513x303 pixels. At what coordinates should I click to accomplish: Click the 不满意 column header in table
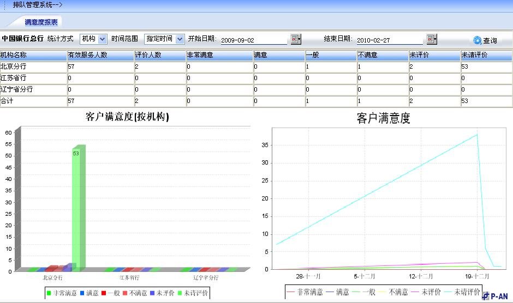383,55
